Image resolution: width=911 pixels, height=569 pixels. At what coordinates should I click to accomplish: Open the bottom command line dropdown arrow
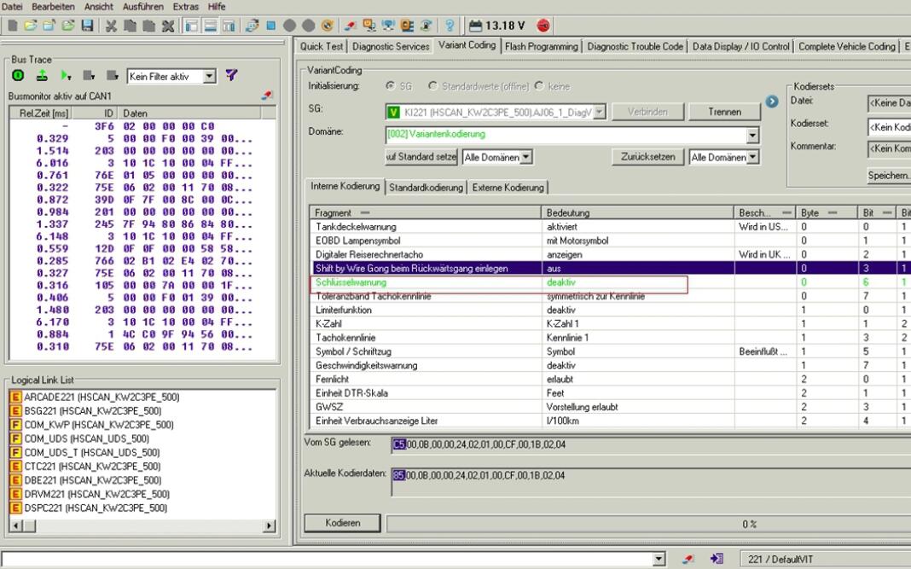[x=659, y=559]
